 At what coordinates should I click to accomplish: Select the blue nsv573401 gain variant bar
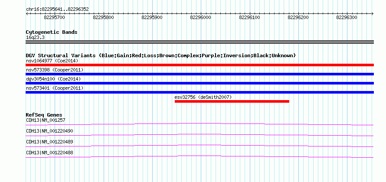[200, 92]
